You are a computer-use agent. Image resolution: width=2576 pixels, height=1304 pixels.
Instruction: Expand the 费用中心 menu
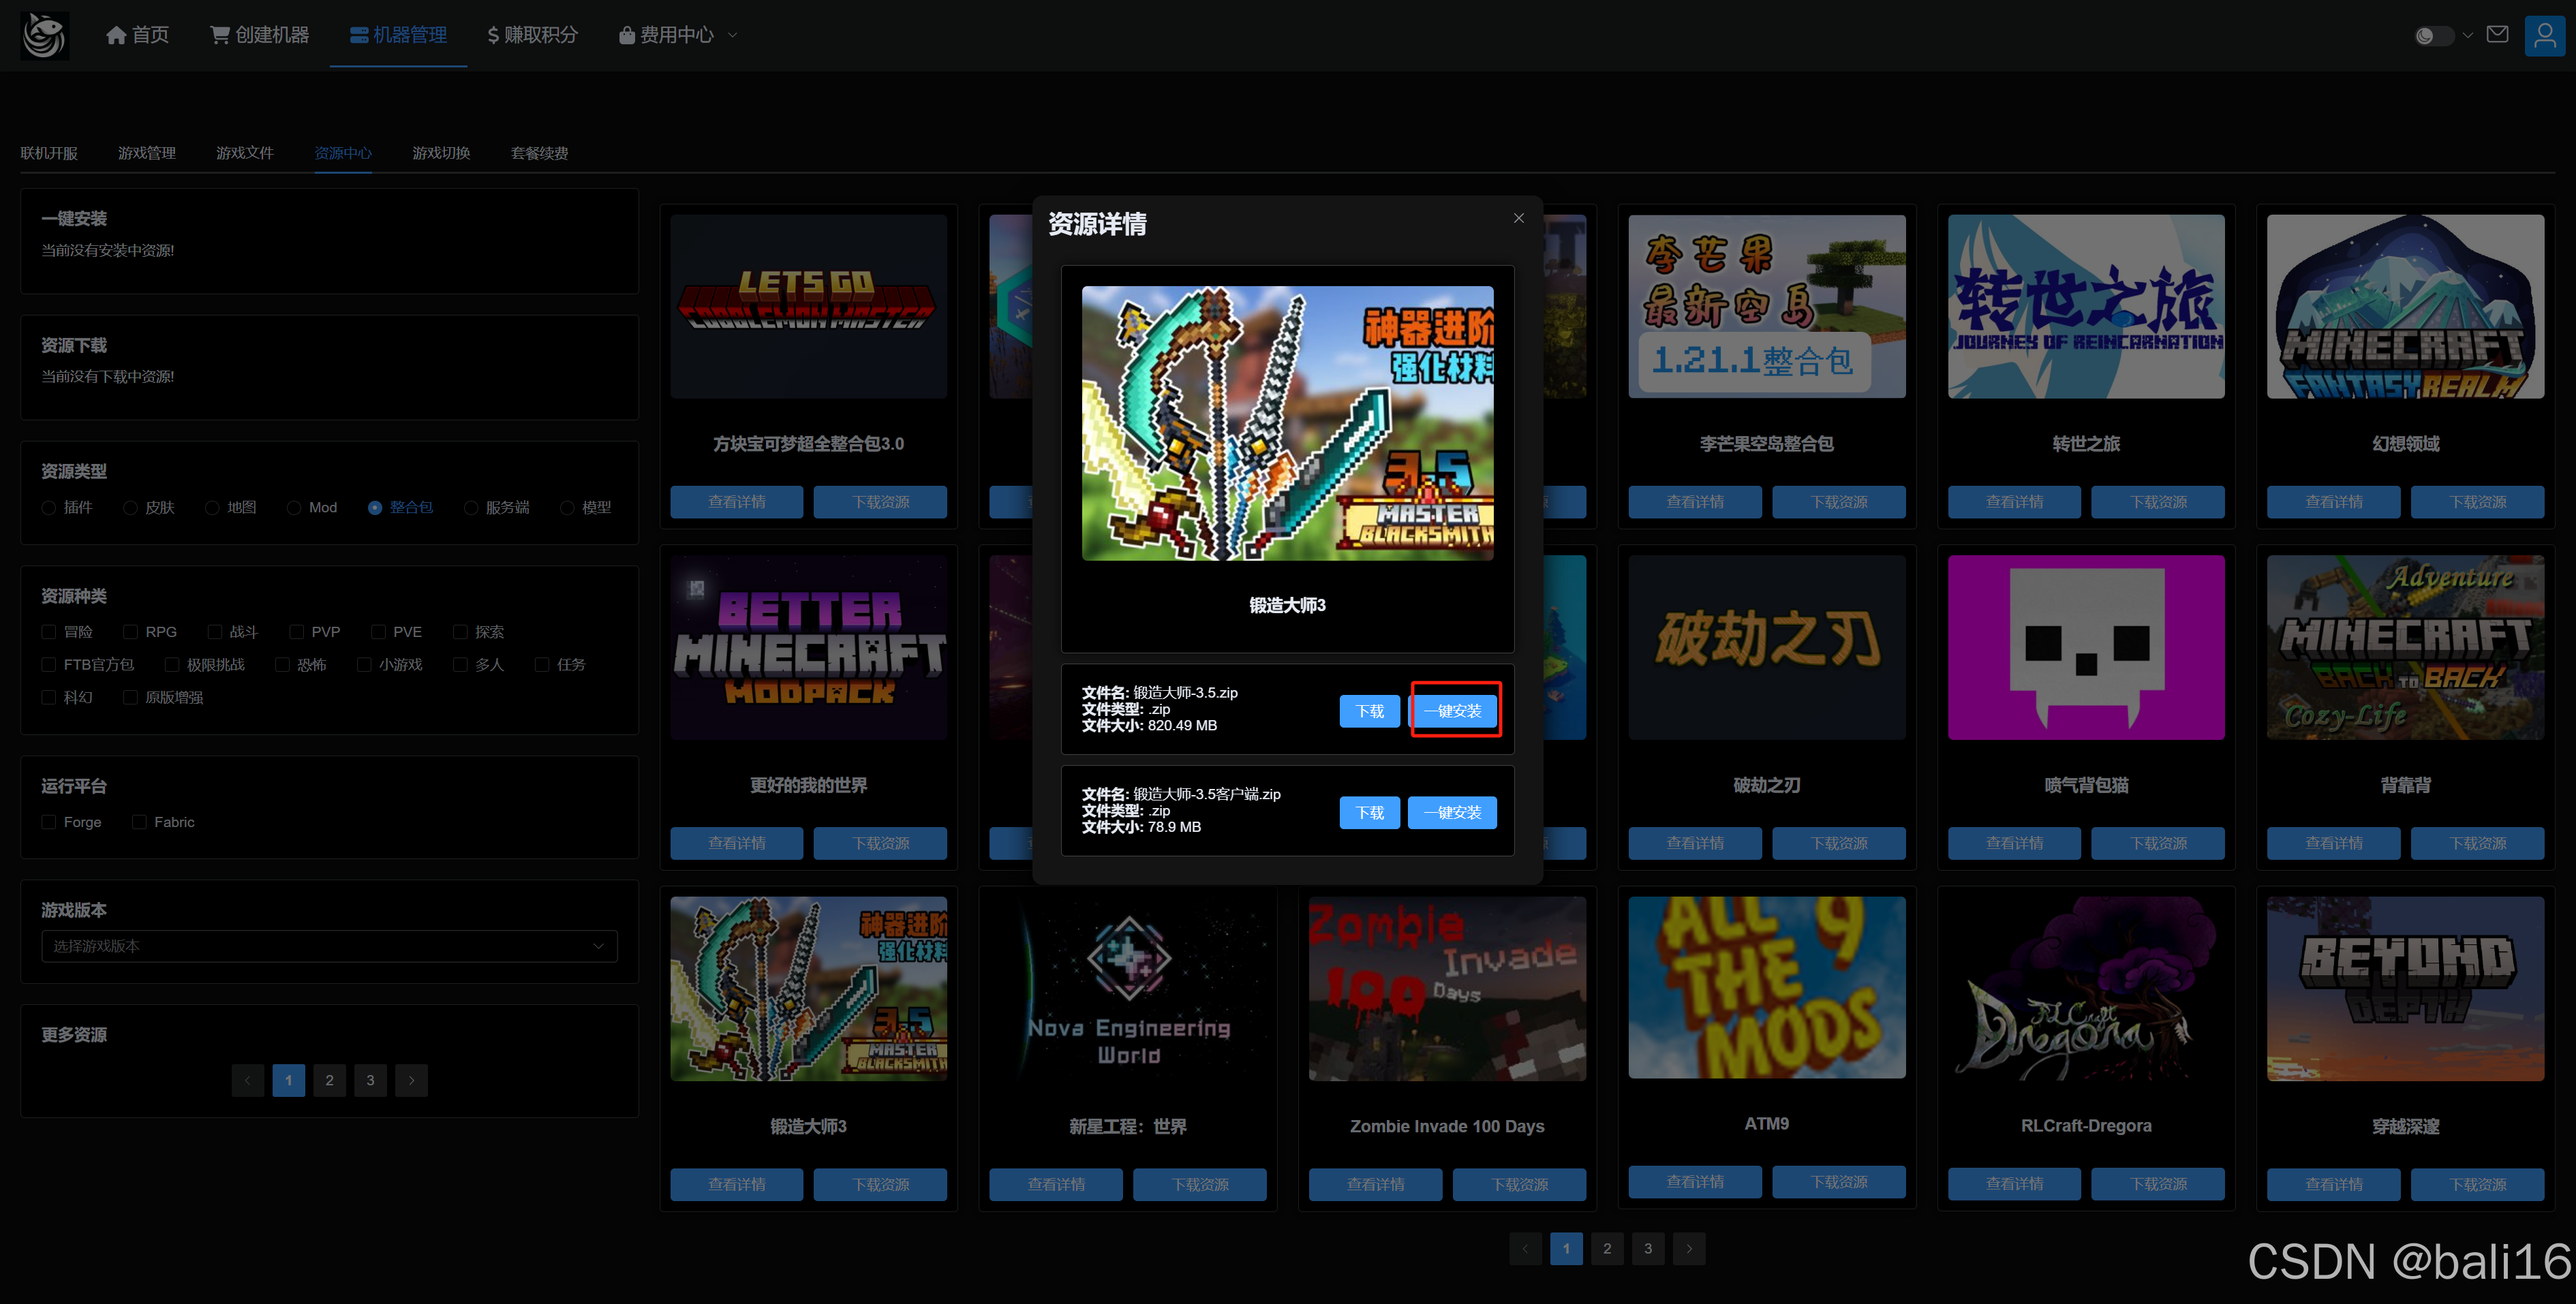[x=677, y=35]
